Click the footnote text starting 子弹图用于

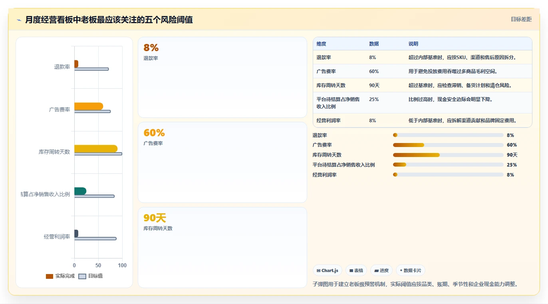pyautogui.click(x=415, y=284)
